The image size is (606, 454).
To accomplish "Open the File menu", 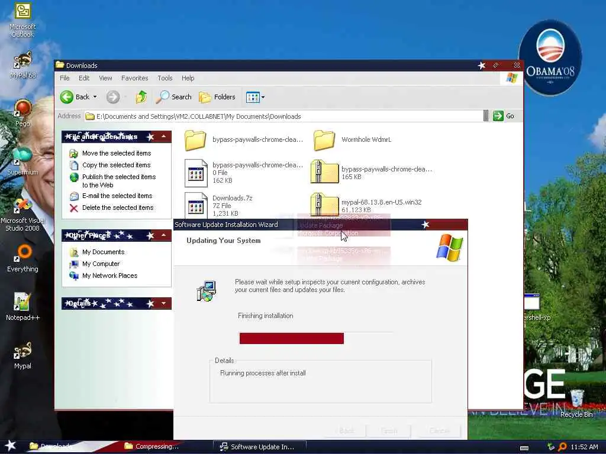I will point(65,78).
